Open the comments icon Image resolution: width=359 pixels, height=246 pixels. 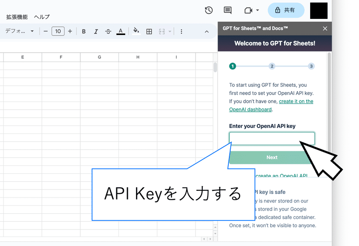pos(228,10)
